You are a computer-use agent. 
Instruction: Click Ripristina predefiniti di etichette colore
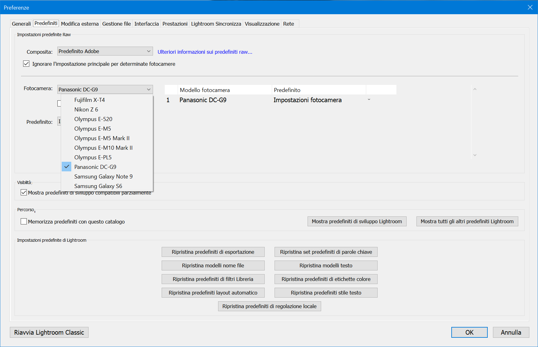pos(326,279)
